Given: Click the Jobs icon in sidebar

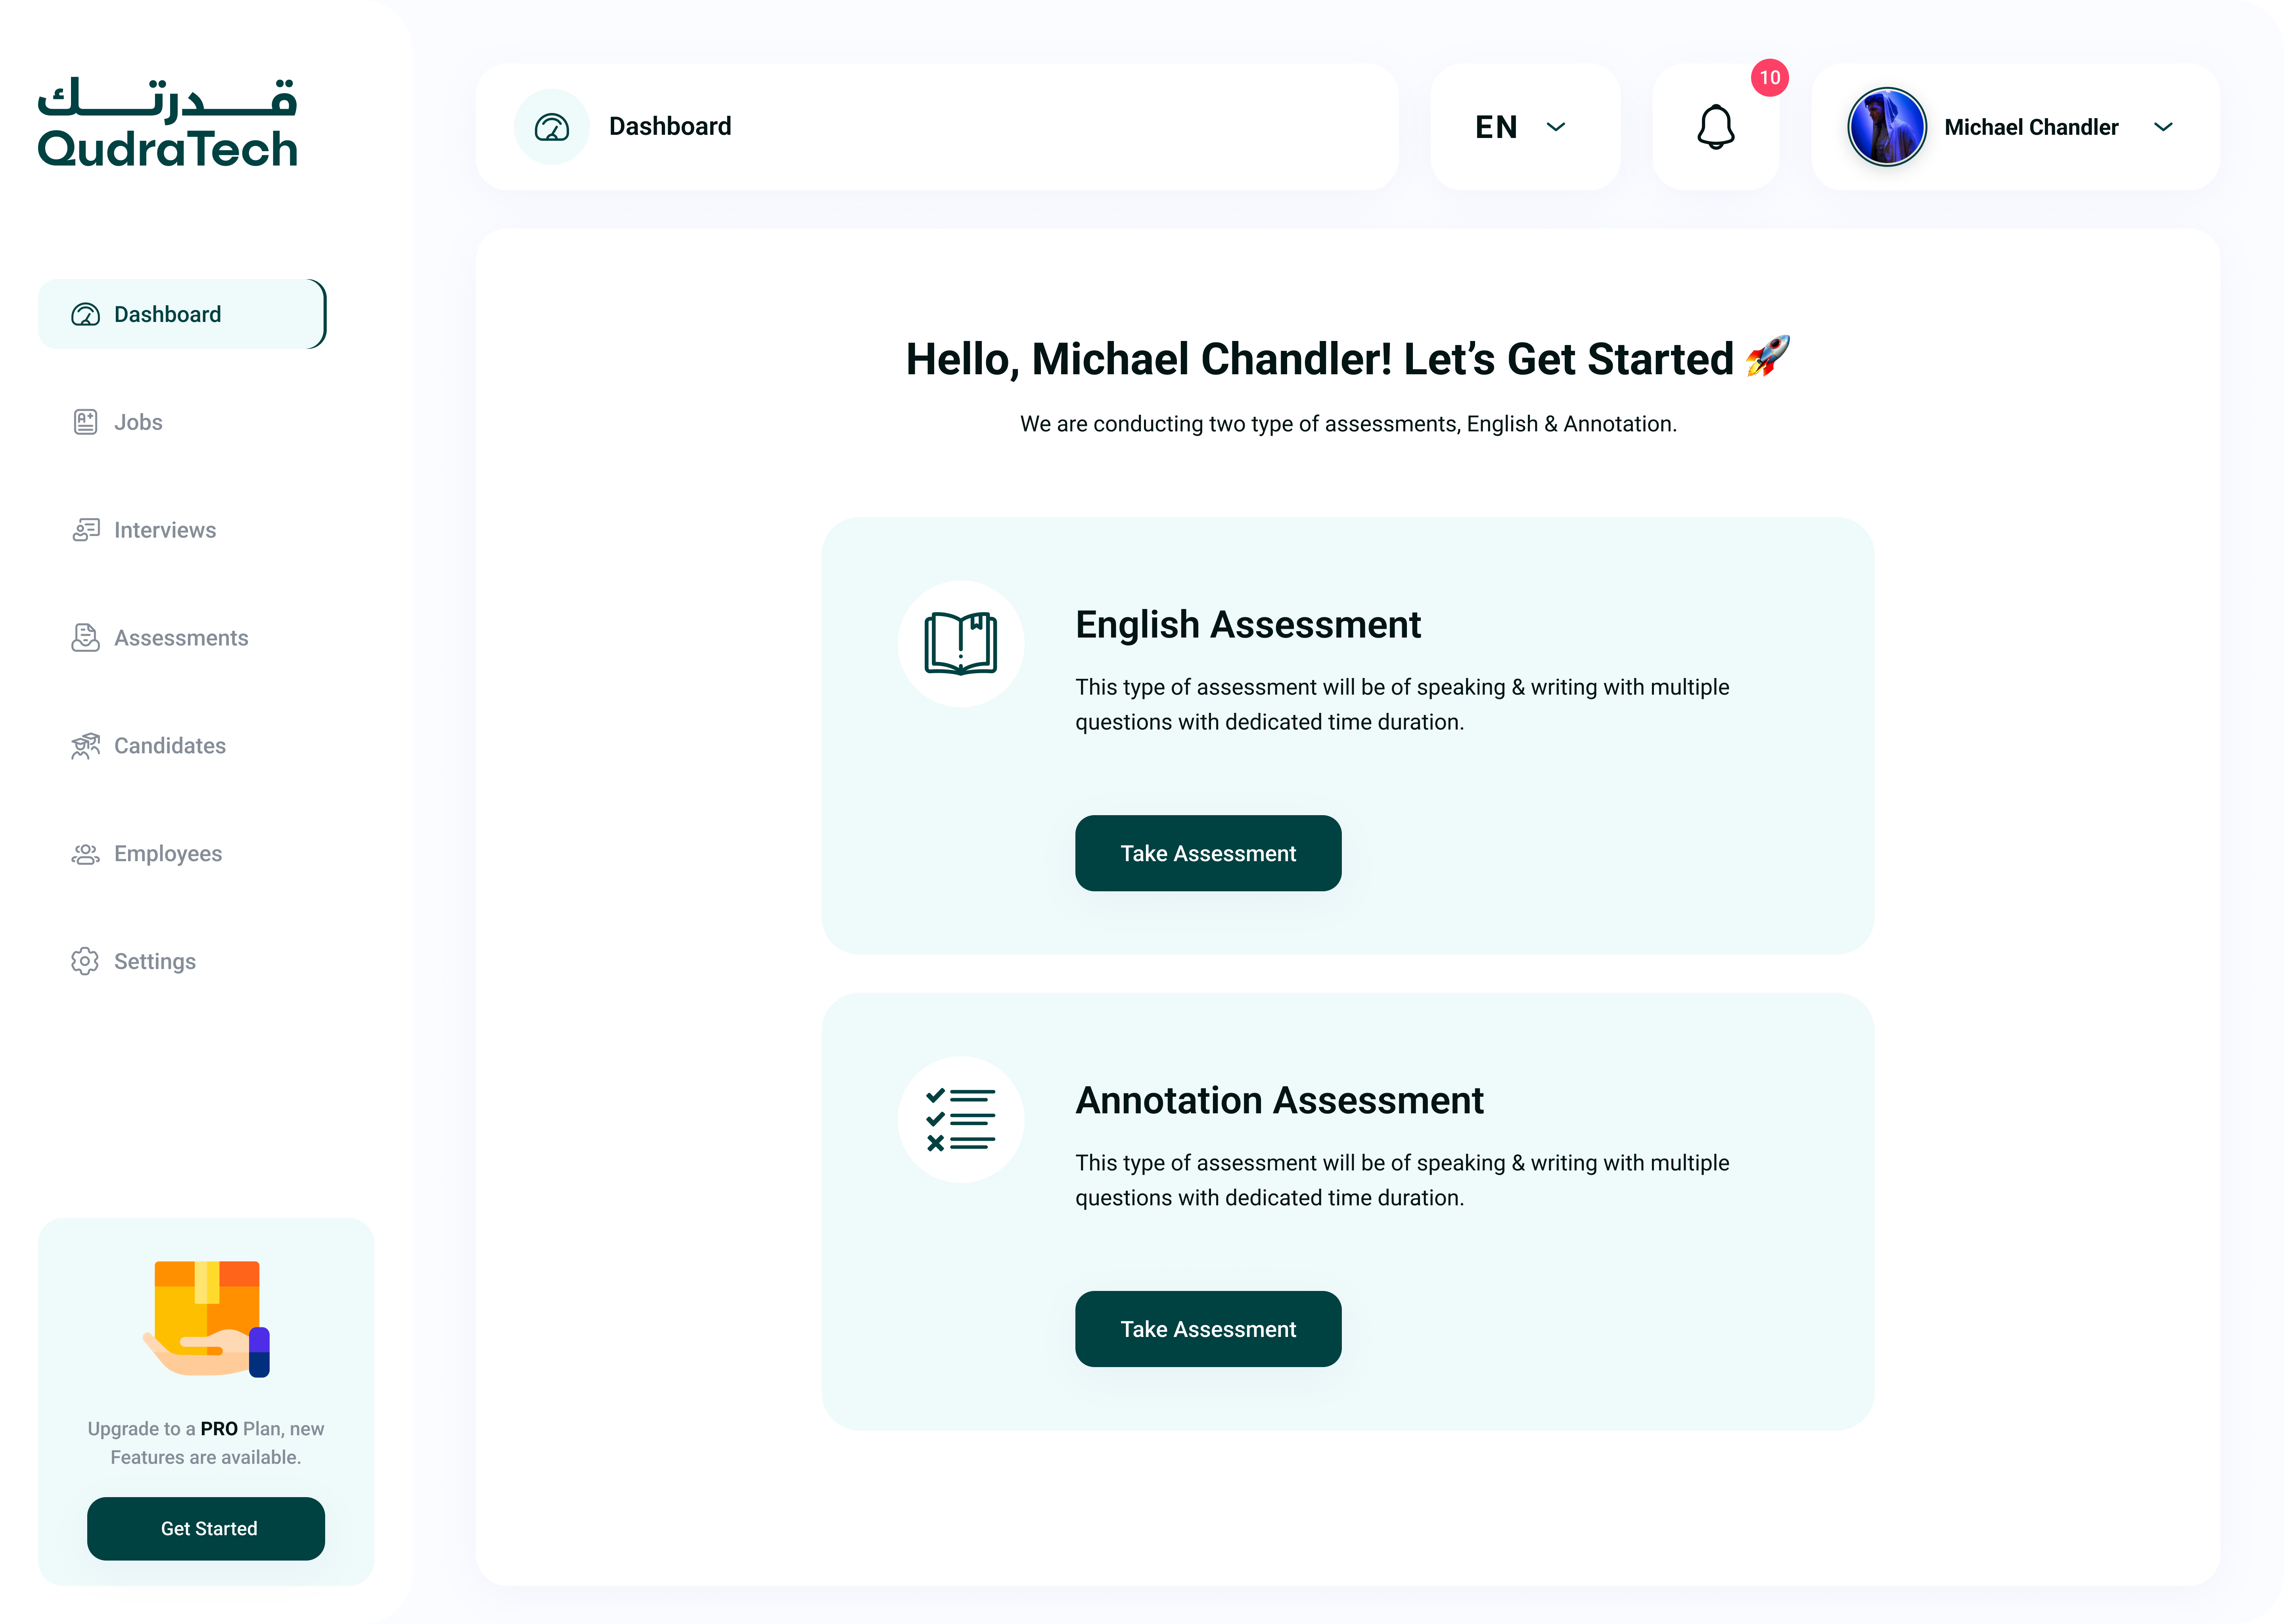Looking at the screenshot, I should [85, 422].
